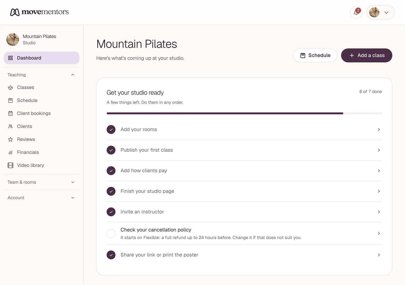Open Client bookings in the sidebar
405x285 pixels.
42,113
